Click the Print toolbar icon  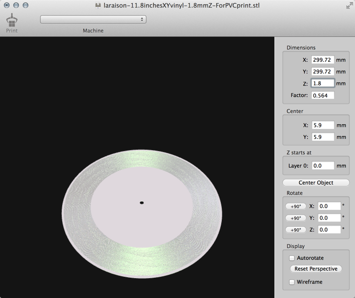[x=12, y=23]
